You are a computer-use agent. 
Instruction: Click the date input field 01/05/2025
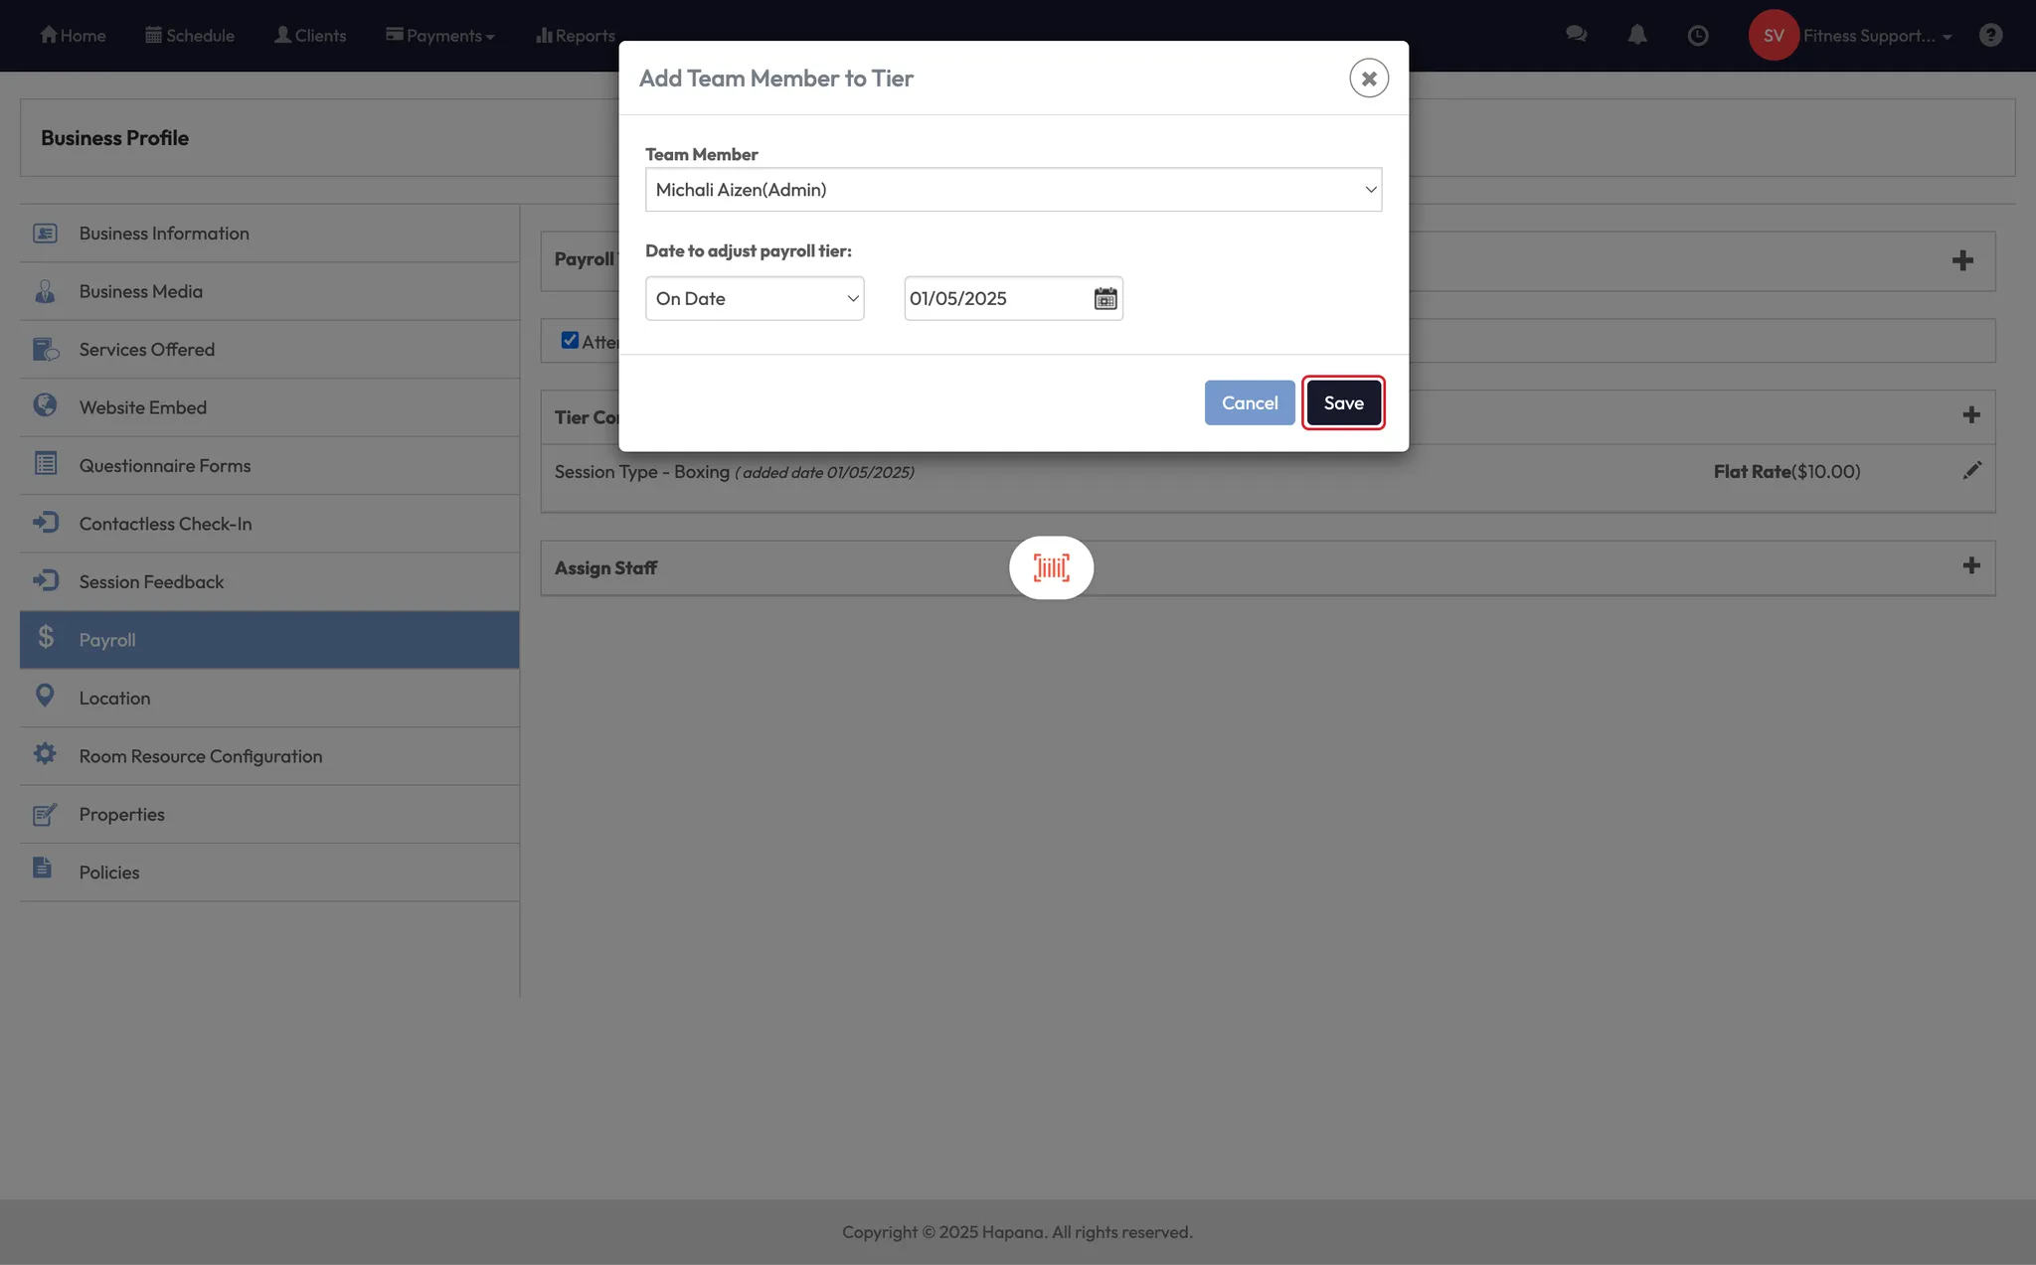[994, 298]
